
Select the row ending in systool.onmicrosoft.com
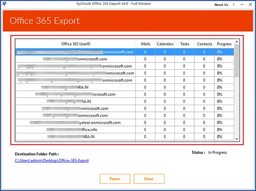(125, 122)
